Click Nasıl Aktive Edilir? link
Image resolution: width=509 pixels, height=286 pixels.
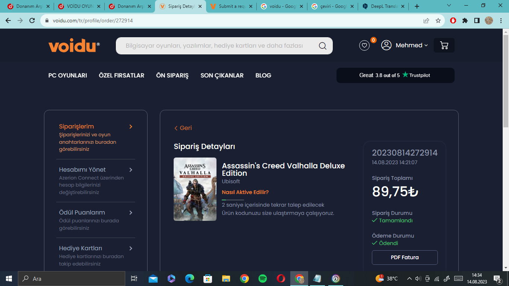pos(245,192)
